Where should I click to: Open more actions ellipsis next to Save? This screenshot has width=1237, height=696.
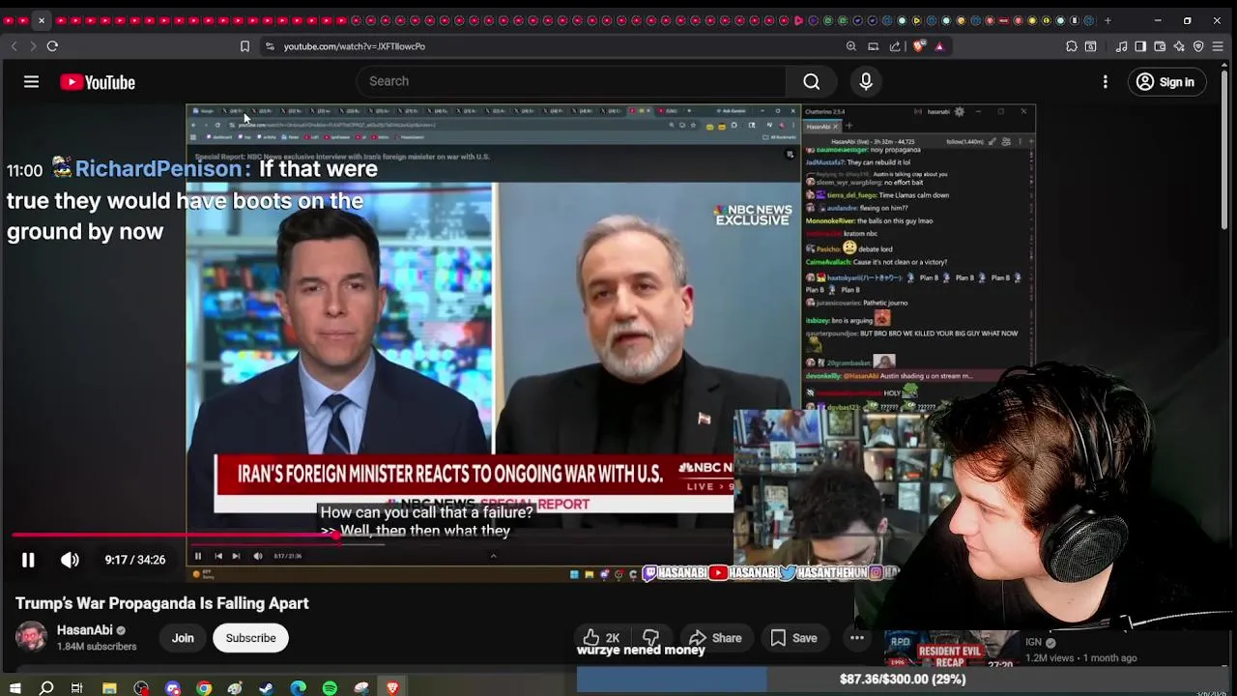point(857,638)
